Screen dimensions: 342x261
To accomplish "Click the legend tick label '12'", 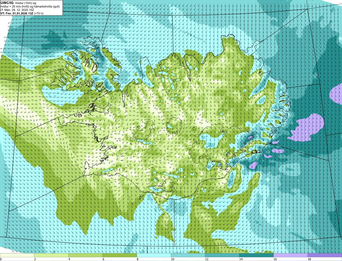I will point(207,259).
